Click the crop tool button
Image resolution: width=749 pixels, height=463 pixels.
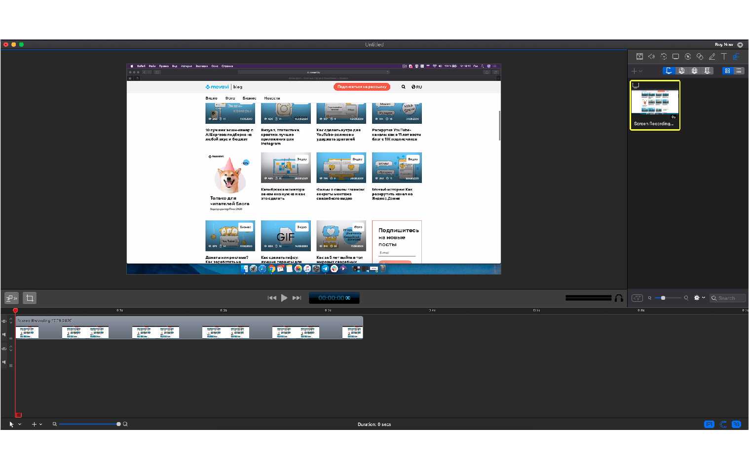pos(30,298)
